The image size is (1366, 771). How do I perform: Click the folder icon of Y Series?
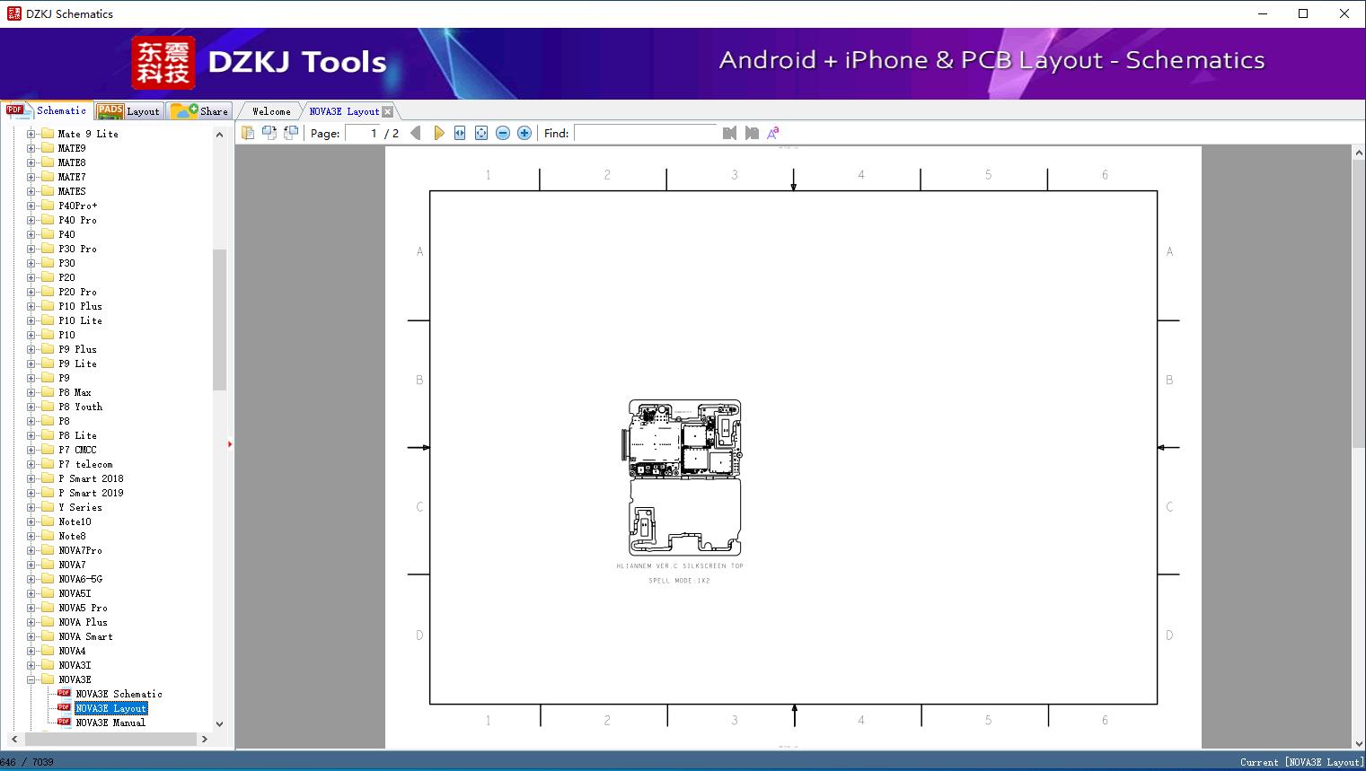pos(48,507)
